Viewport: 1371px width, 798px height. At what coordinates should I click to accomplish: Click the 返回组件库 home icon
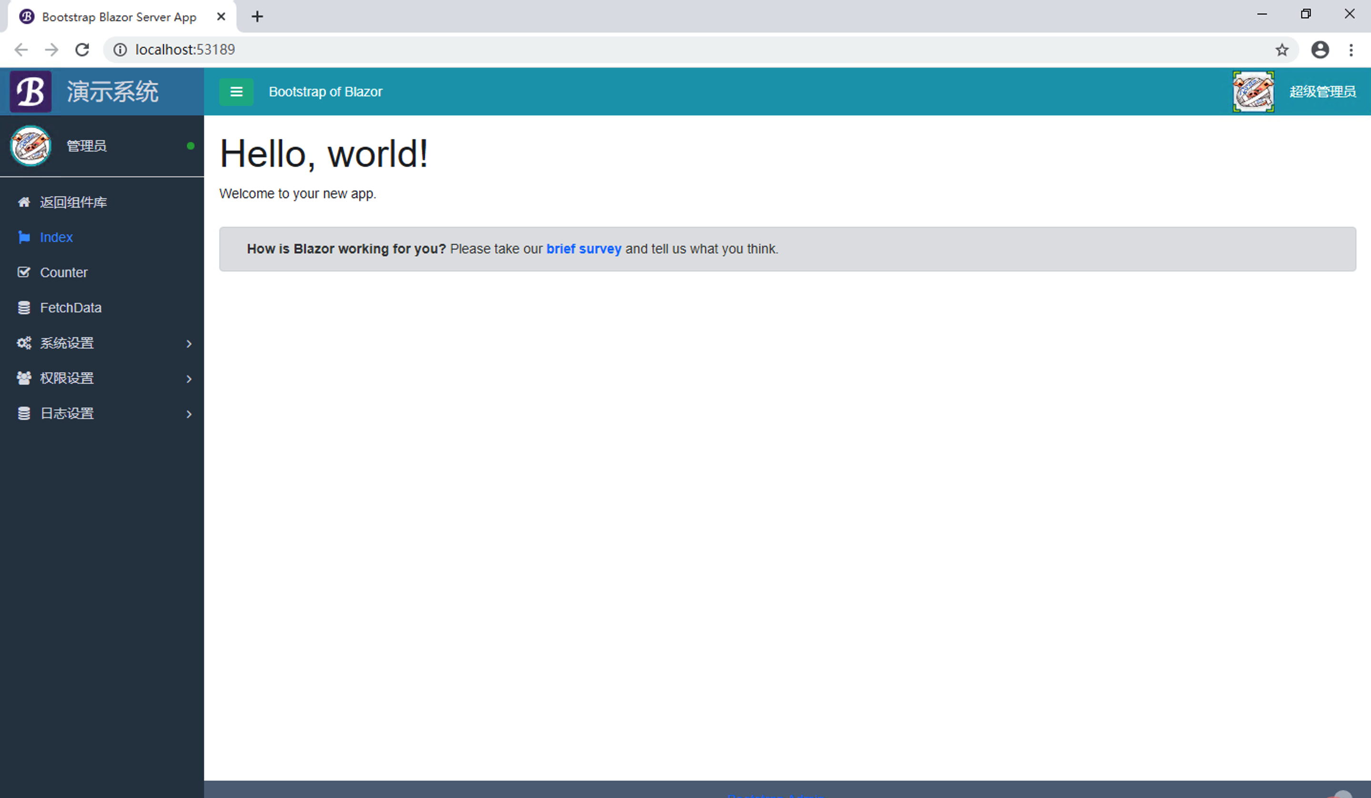pos(23,201)
